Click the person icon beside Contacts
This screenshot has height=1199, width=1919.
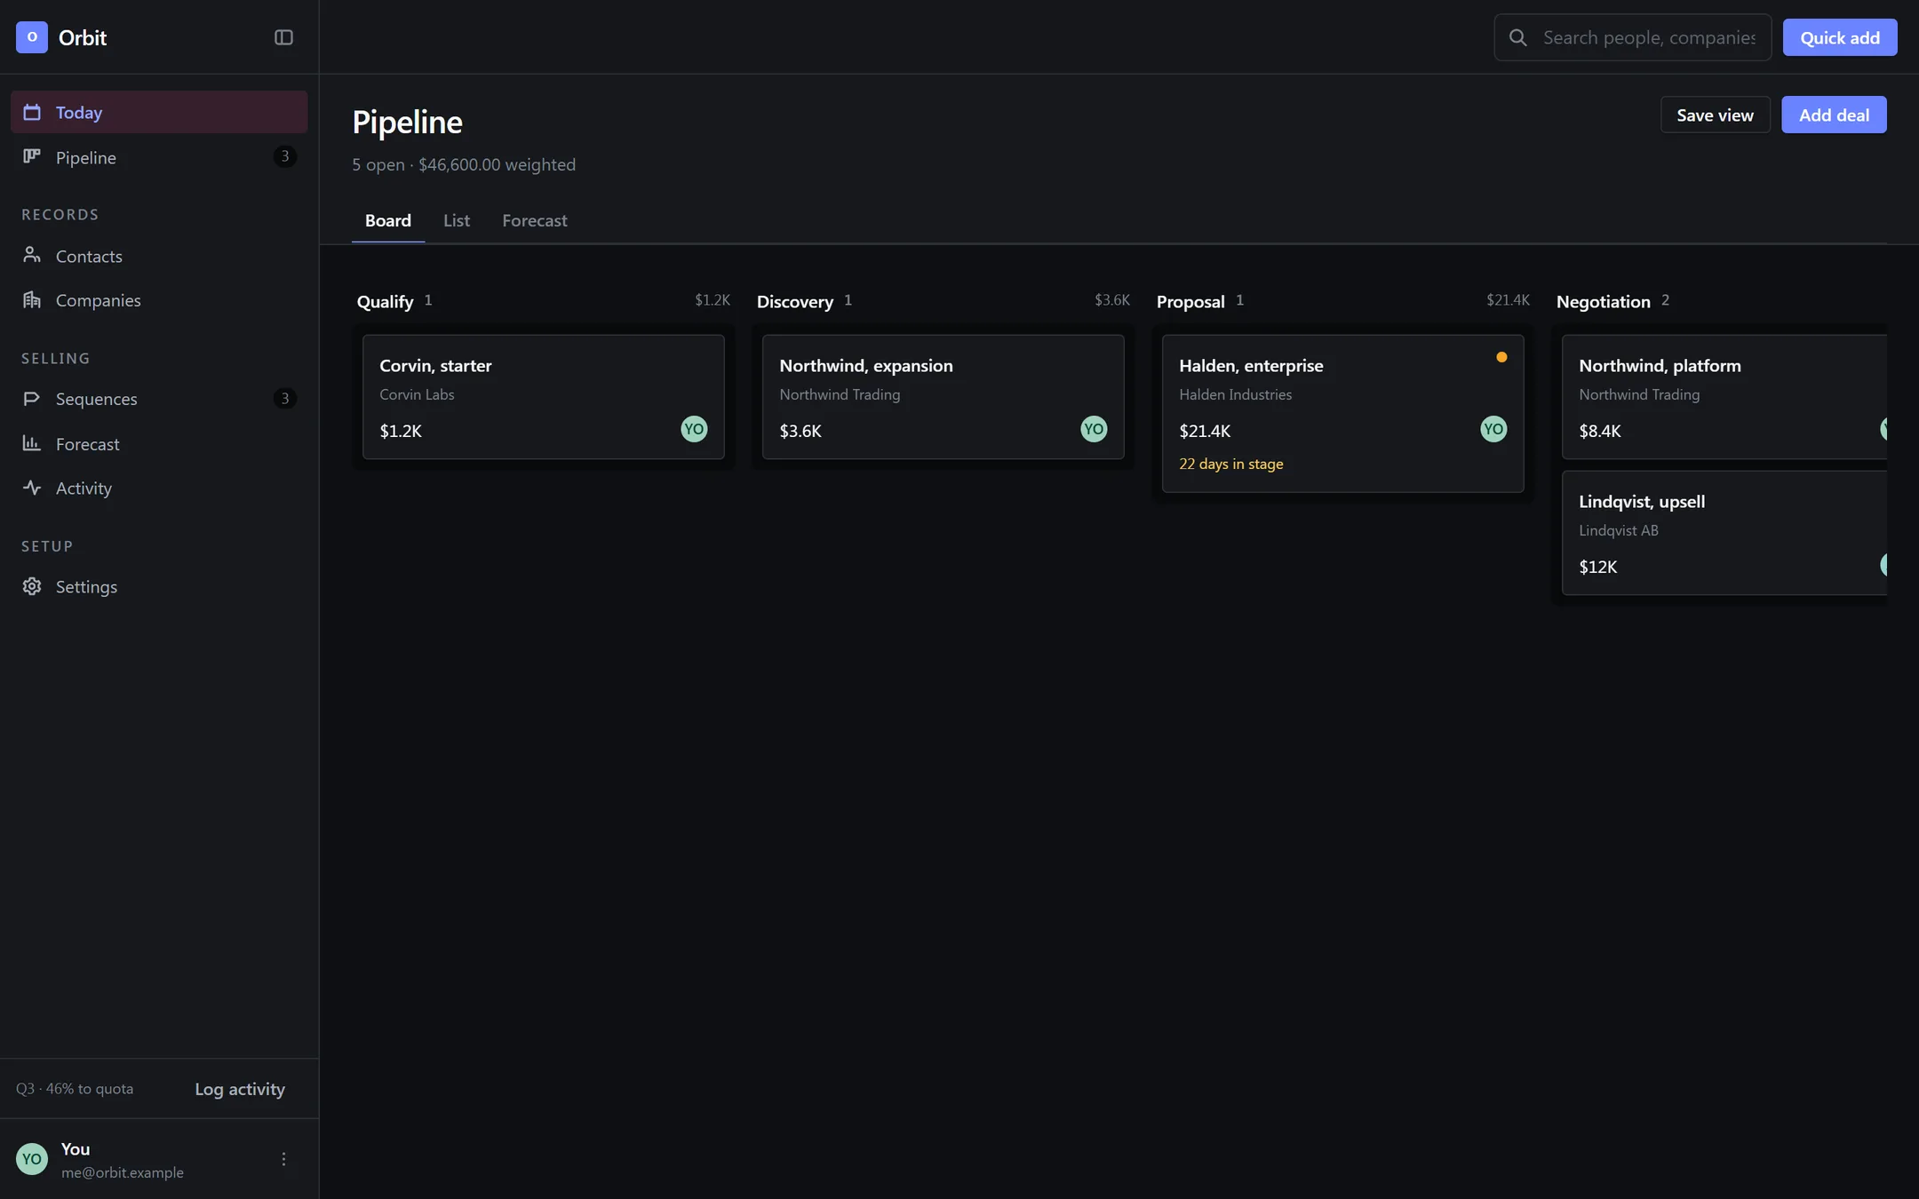click(x=32, y=255)
